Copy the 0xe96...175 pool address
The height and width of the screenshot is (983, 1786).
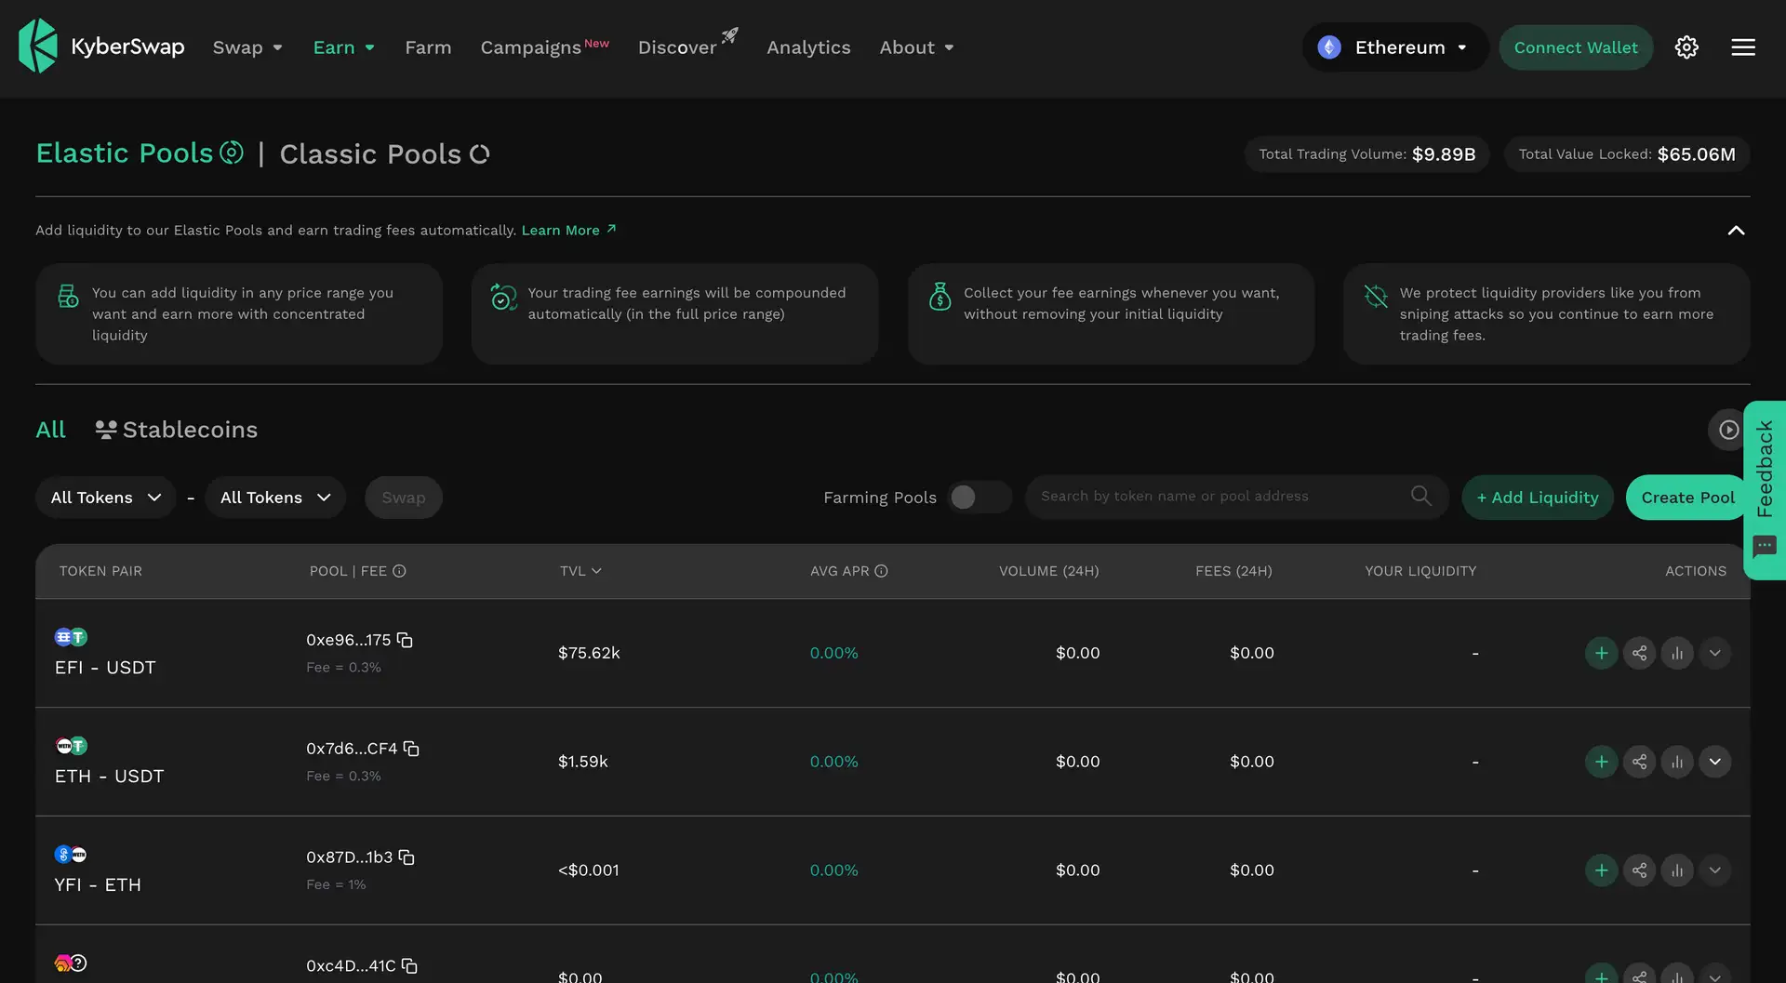(x=405, y=640)
